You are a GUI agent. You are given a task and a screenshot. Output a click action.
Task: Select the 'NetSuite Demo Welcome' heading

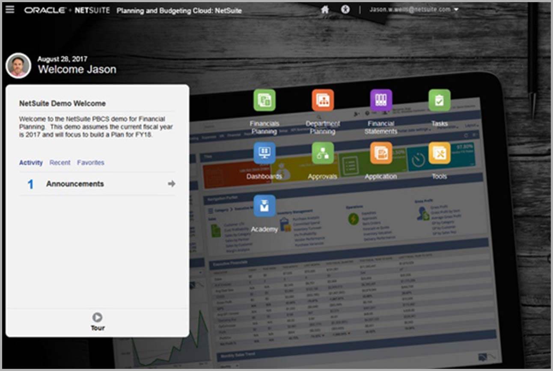point(62,103)
